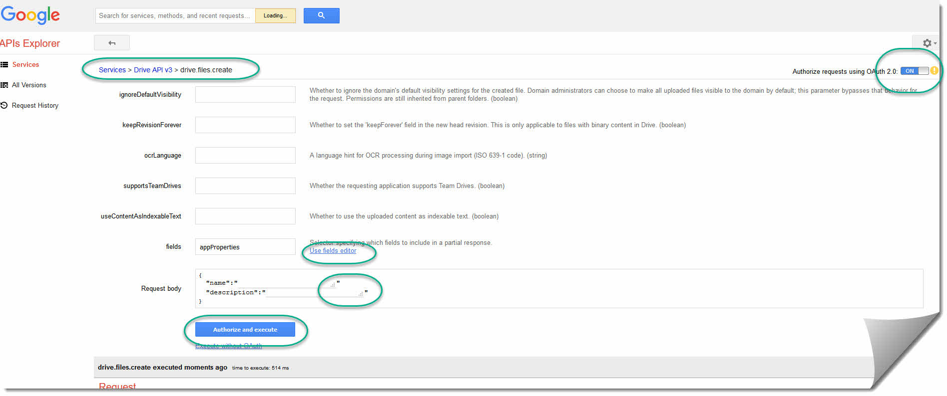The image size is (947, 396).
Task: Click the Loading... indicator
Action: (x=275, y=15)
